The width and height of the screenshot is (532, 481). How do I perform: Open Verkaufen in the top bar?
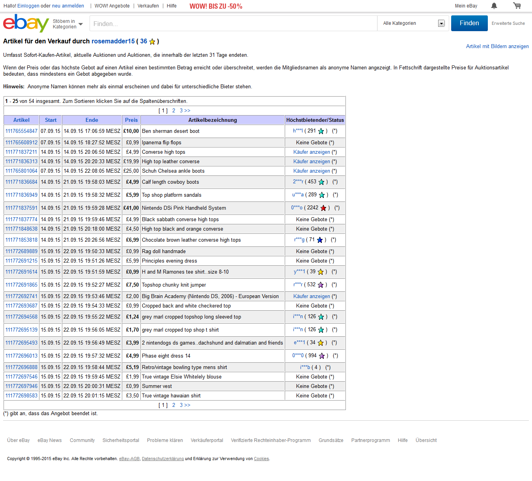click(148, 6)
